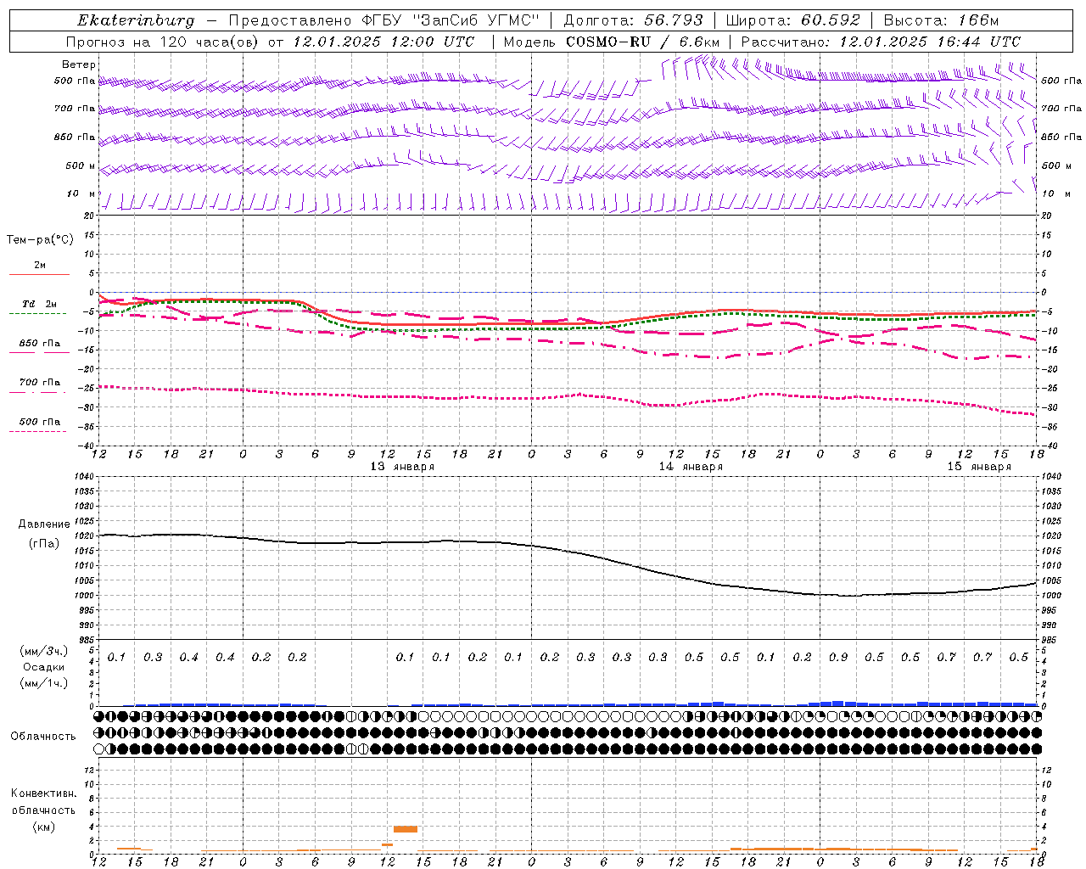Select the 'Долгота: 56.793' header value
The width and height of the screenshot is (1086, 869).
634,20
